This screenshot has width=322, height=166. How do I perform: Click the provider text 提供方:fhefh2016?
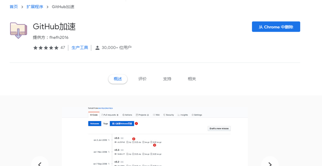[x=50, y=38]
